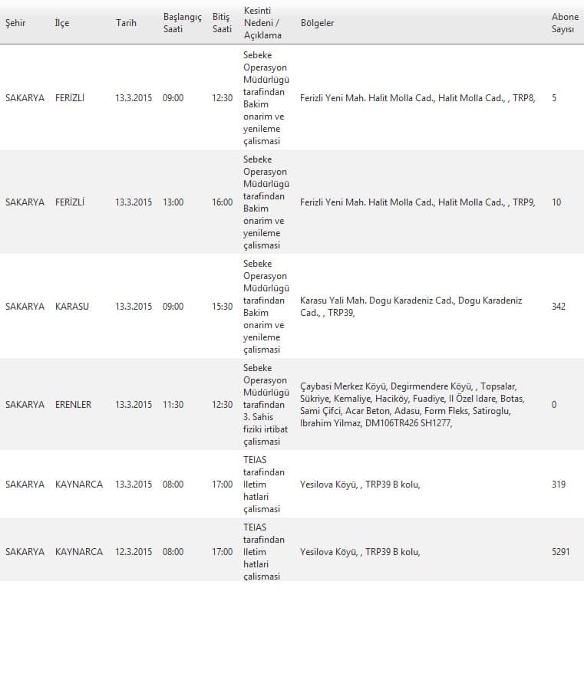Click the Bölgeler column header
This screenshot has width=584, height=690.
tap(317, 23)
